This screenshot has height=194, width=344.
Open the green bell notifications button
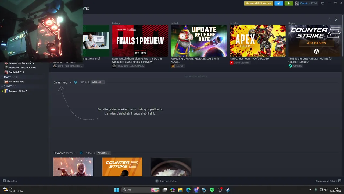pos(289,4)
